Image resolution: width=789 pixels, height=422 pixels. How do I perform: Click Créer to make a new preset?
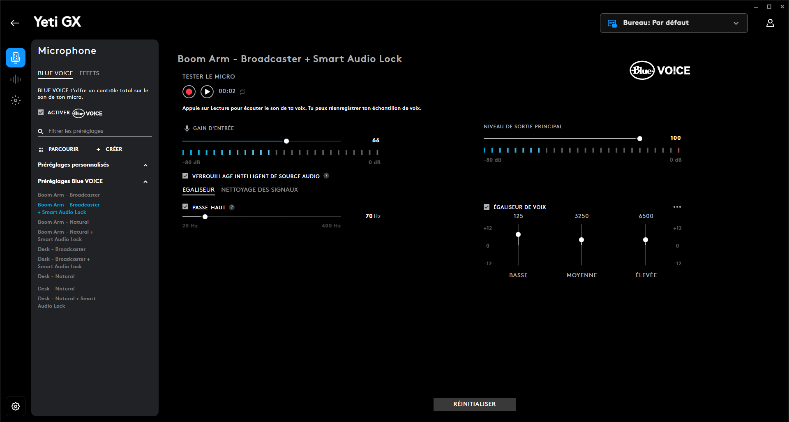pyautogui.click(x=109, y=149)
